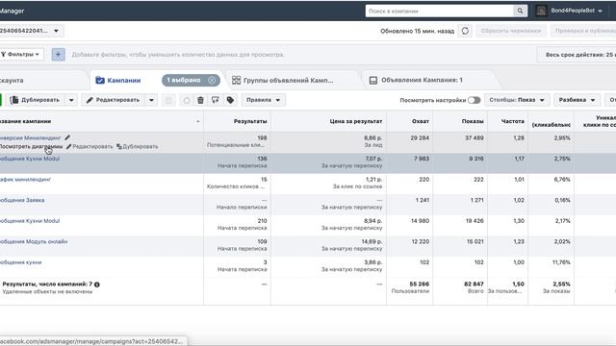Viewport: 616px width, 346px height.
Task: Click the feedback comment icon next to trash
Action: (216, 100)
